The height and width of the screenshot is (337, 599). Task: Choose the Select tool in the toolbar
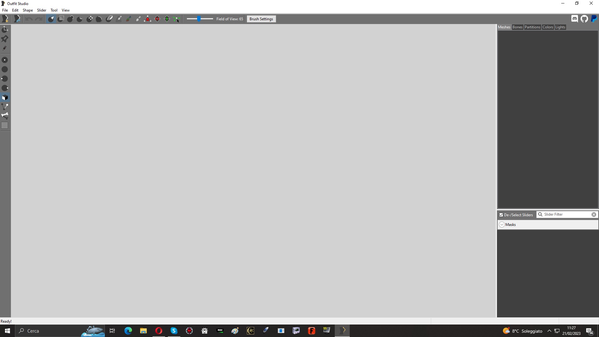[x=51, y=19]
